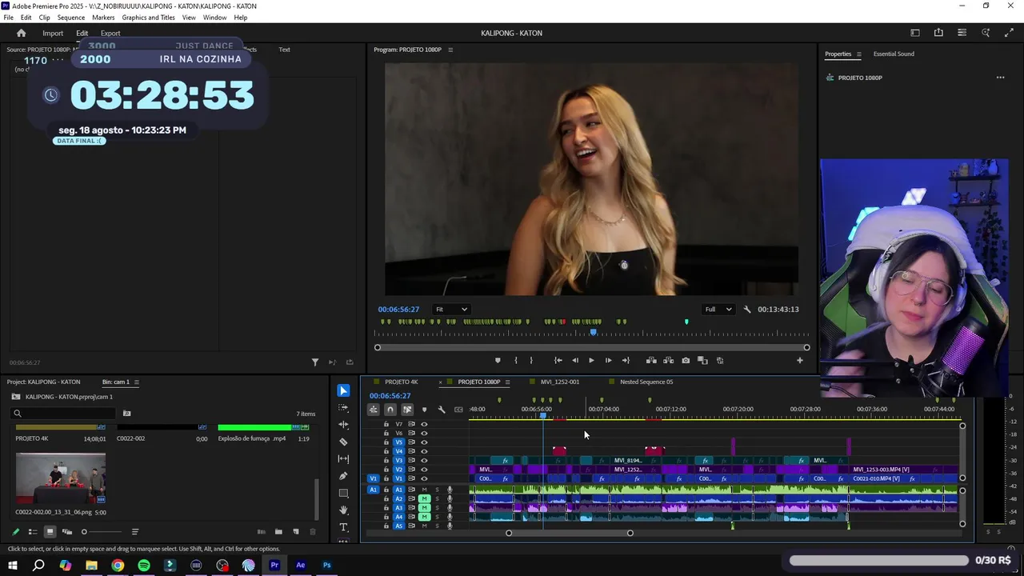Open the Program PROJETO 1080P panel menu
The width and height of the screenshot is (1024, 576).
coord(450,50)
